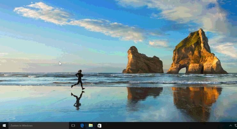Open File Explorer from the taskbar
Screen dimensions: 237x129
(x=91, y=125)
